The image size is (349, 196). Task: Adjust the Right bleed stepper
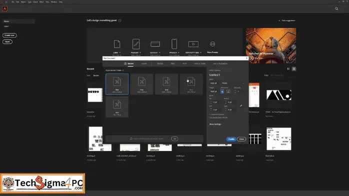[225, 109]
